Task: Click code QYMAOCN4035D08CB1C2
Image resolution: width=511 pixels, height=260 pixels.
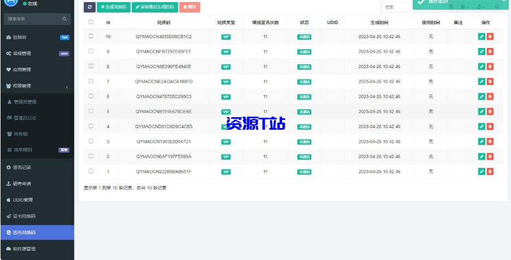Action: pyautogui.click(x=163, y=37)
